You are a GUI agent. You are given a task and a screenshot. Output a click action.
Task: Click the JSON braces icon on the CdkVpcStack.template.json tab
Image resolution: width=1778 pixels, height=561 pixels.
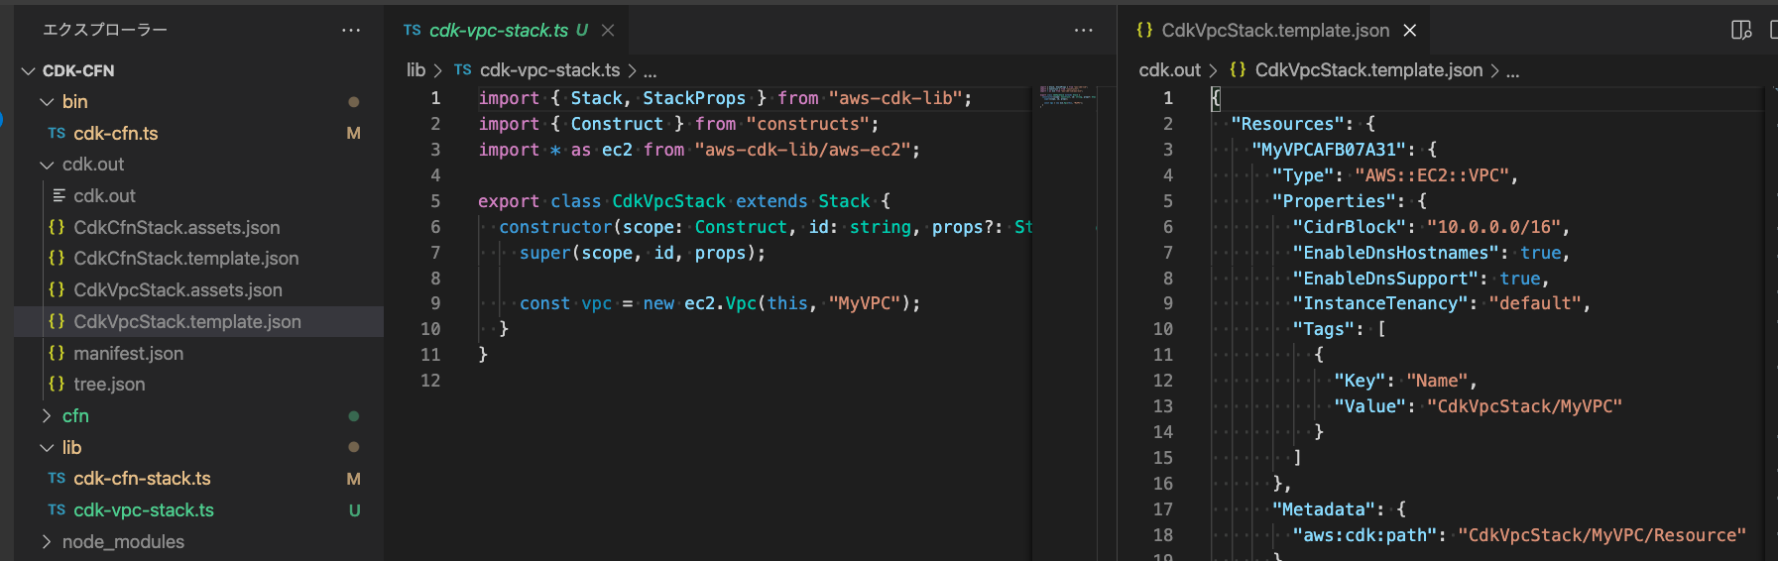1144,31
